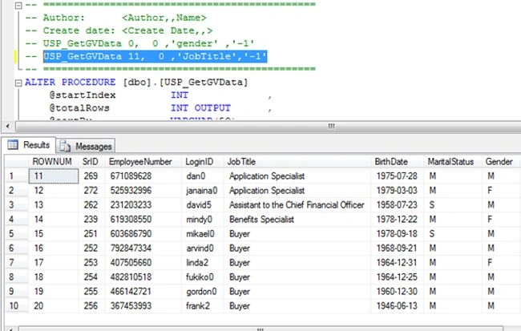This screenshot has height=331, width=521.
Task: Click the highlighted ROWNUM cell with 11
Action: [x=54, y=176]
